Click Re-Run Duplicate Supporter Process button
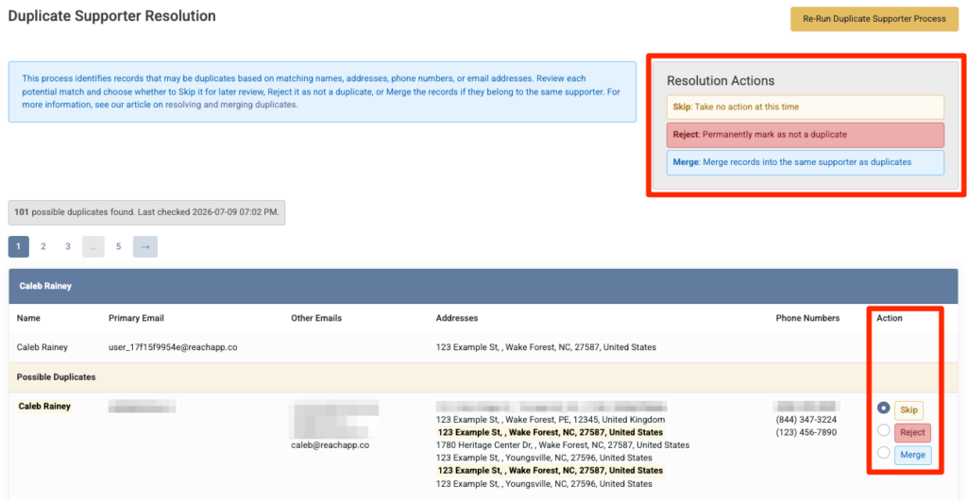 coord(874,19)
